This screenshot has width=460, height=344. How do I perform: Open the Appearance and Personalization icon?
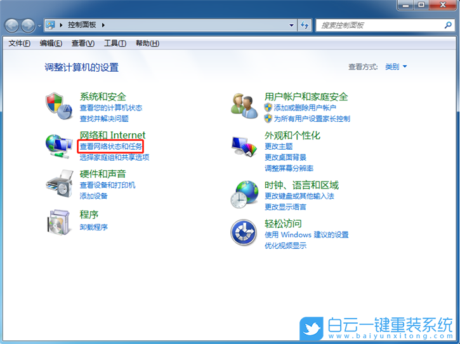point(244,145)
